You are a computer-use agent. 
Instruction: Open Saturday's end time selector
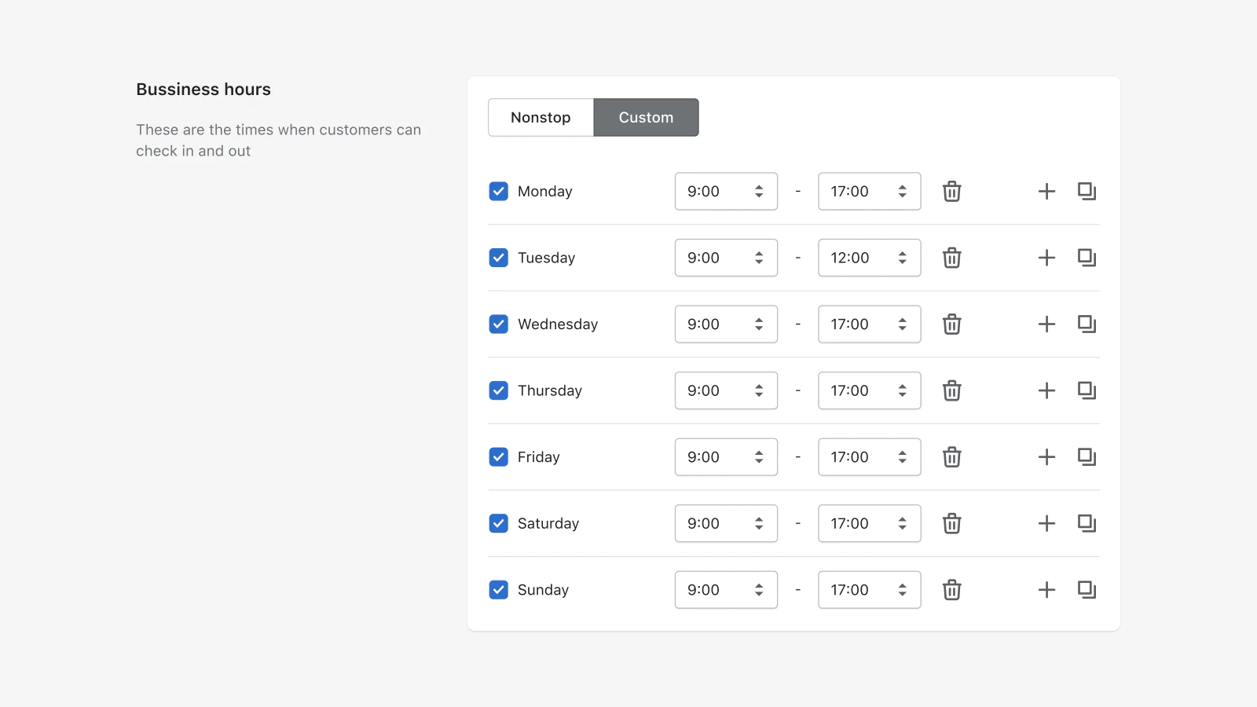pyautogui.click(x=870, y=523)
